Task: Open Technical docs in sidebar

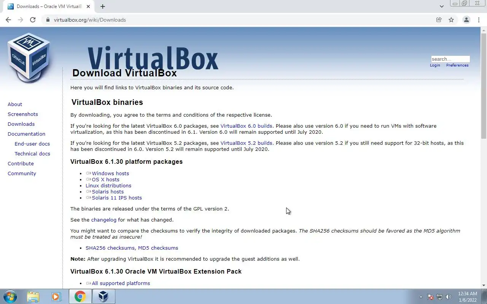Action: (x=32, y=154)
